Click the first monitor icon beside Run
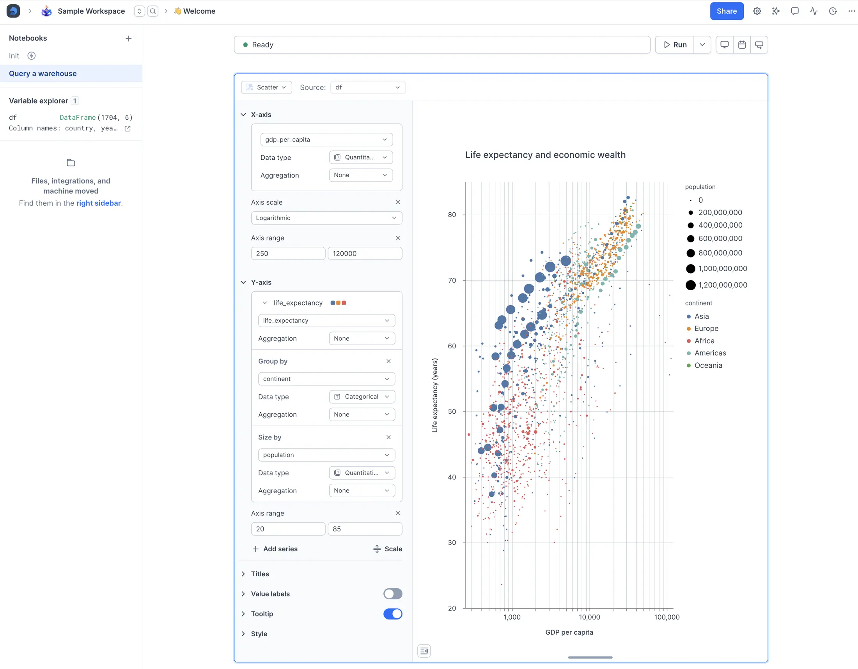The image size is (858, 669). pos(725,45)
